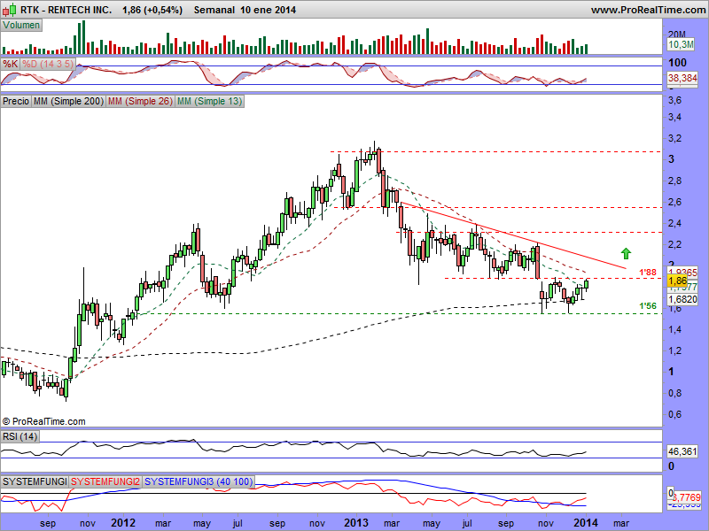Click the 10,3M volume value tag
This screenshot has height=531, width=709.
point(681,43)
